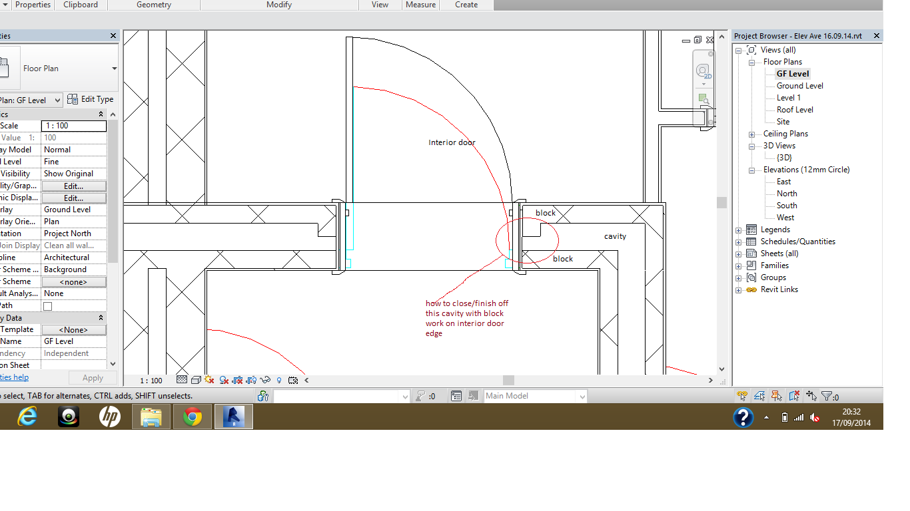Toggle Select Pinned Elements icon
Screen dimensions: 910x511
(777, 396)
